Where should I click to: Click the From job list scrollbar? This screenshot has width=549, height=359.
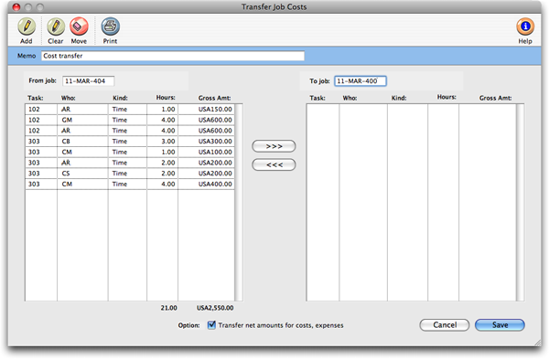coord(239,203)
